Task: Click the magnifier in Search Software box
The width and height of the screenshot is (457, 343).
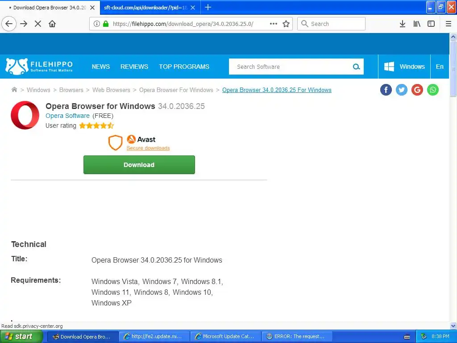Action: point(356,67)
